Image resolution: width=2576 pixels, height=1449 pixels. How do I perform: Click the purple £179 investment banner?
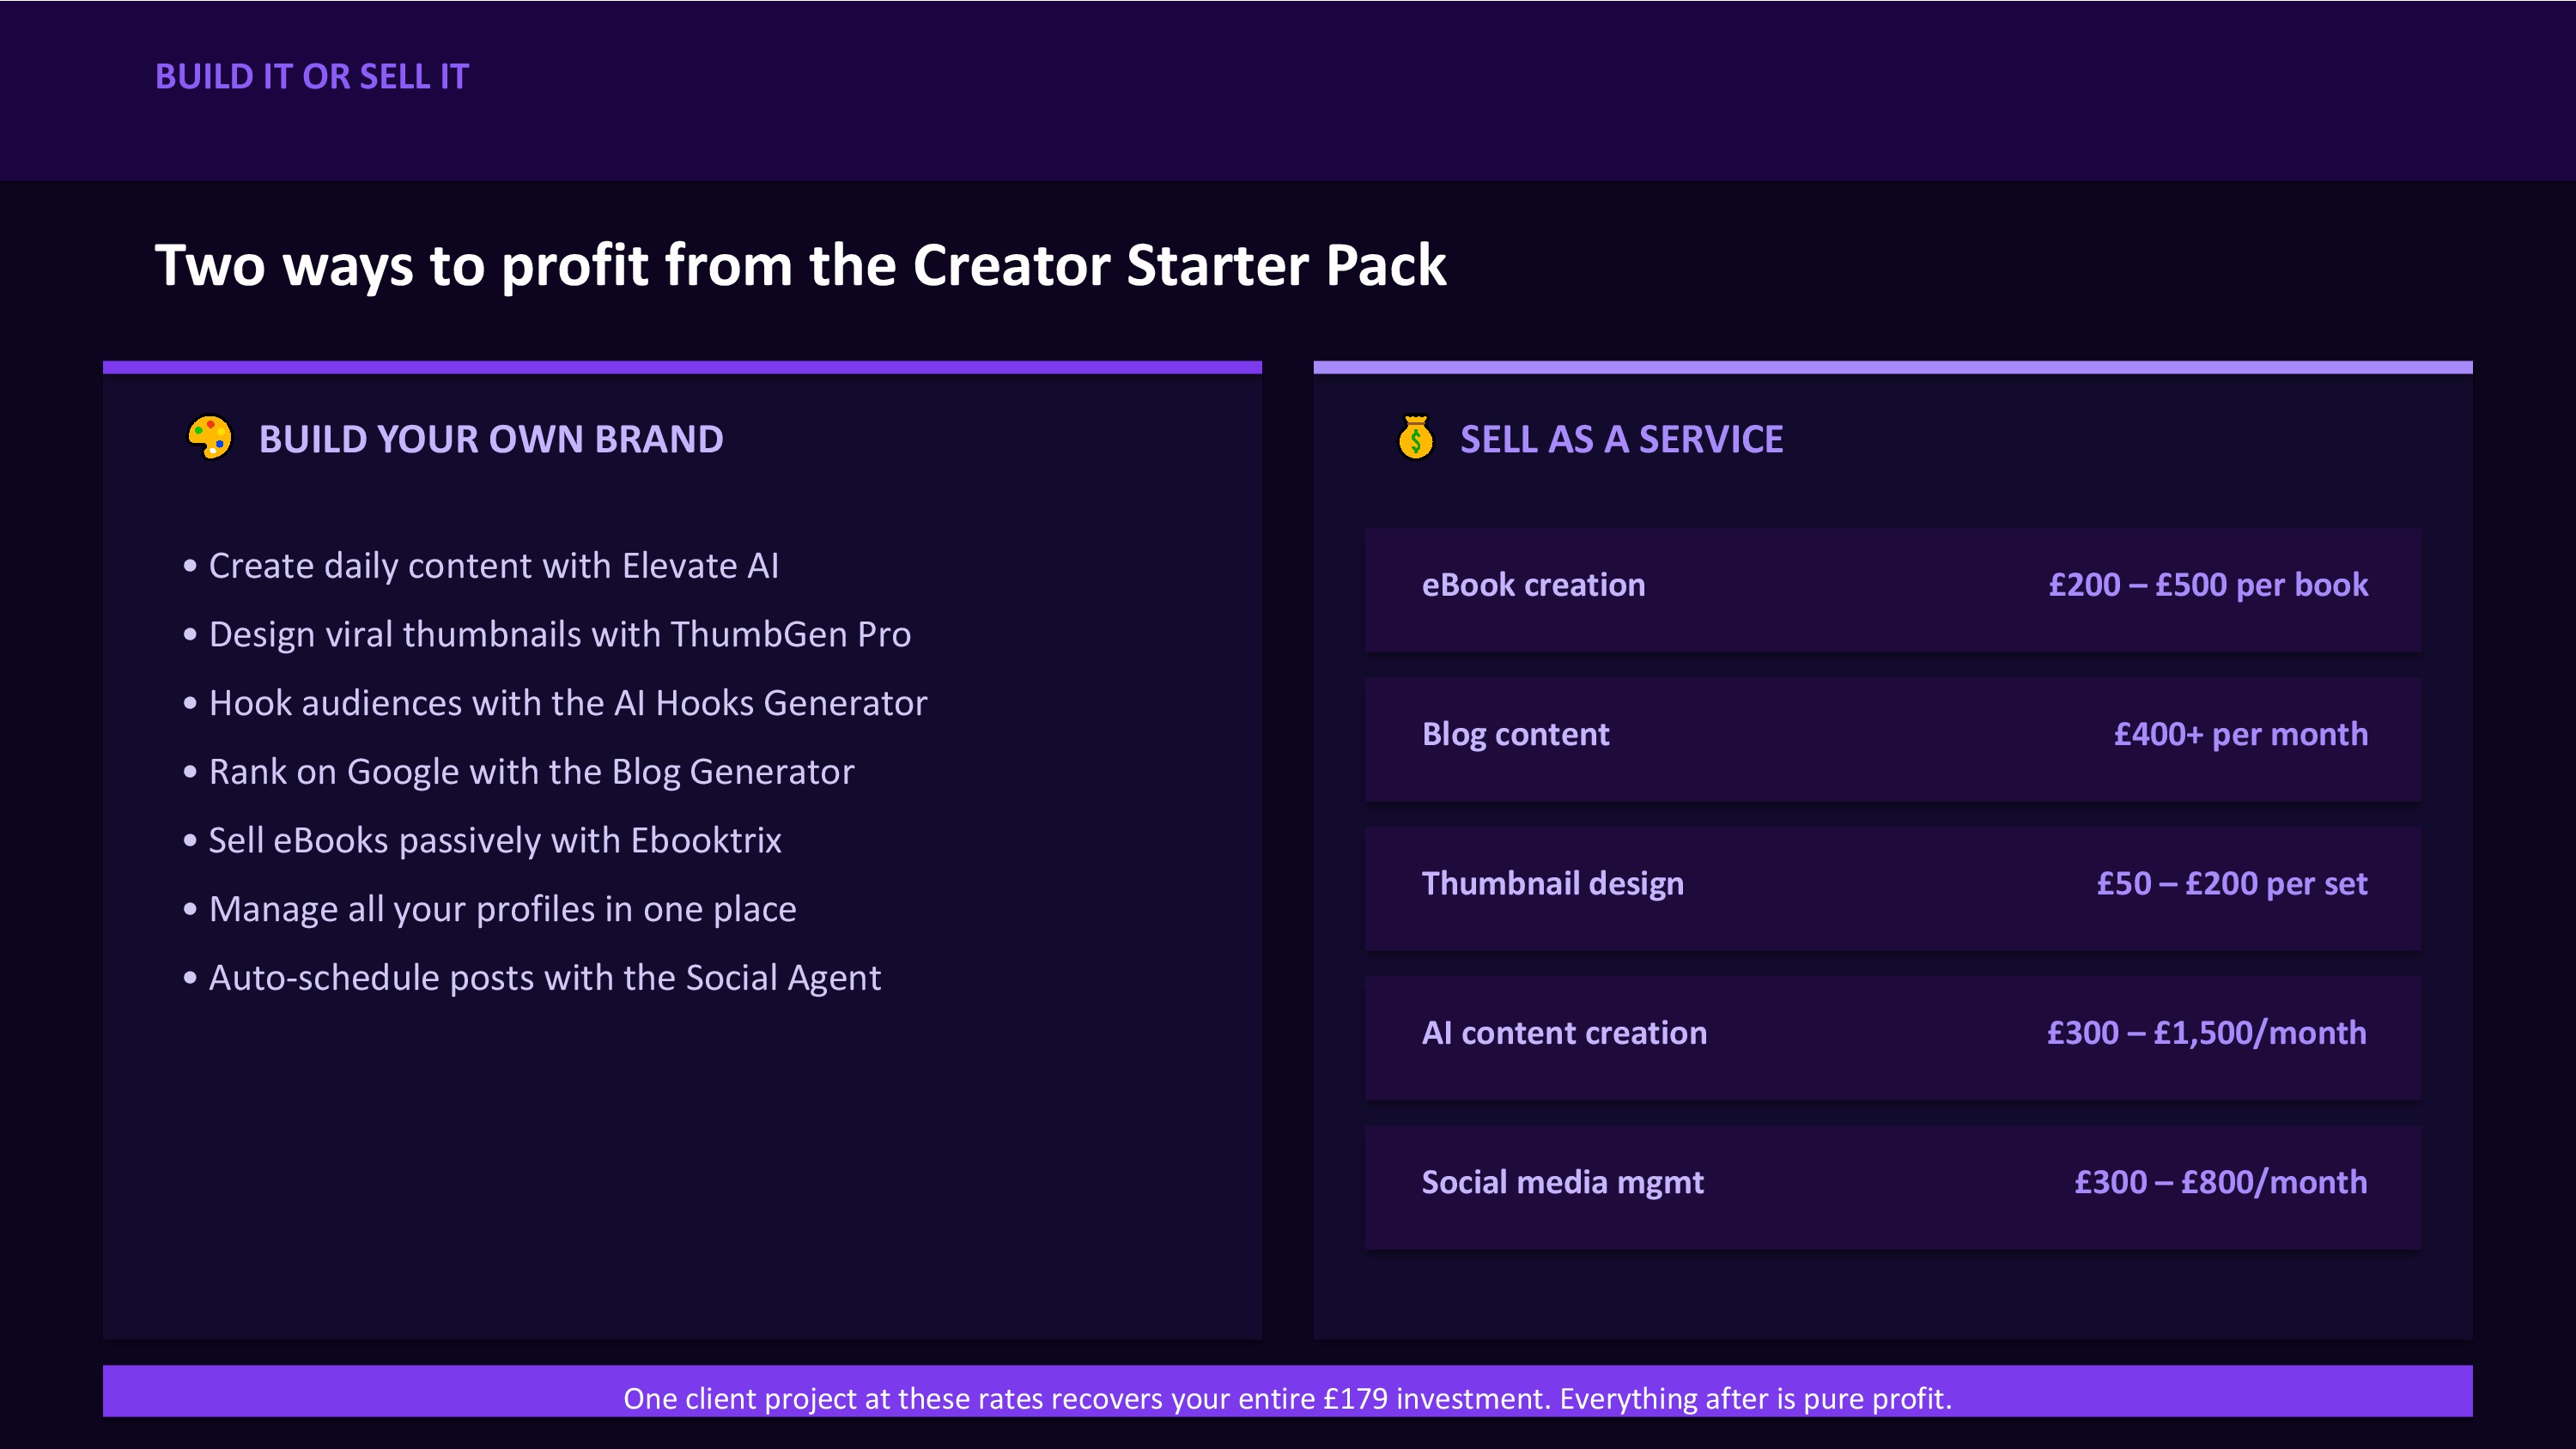click(x=1288, y=1391)
